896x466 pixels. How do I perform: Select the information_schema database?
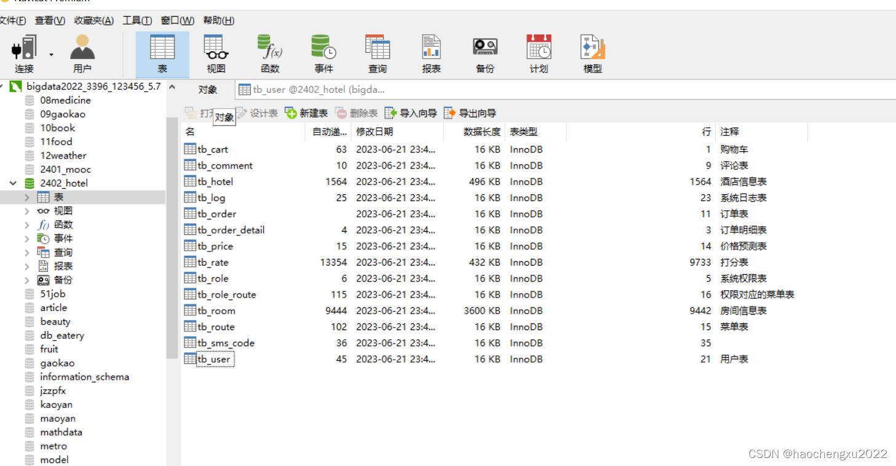point(84,377)
